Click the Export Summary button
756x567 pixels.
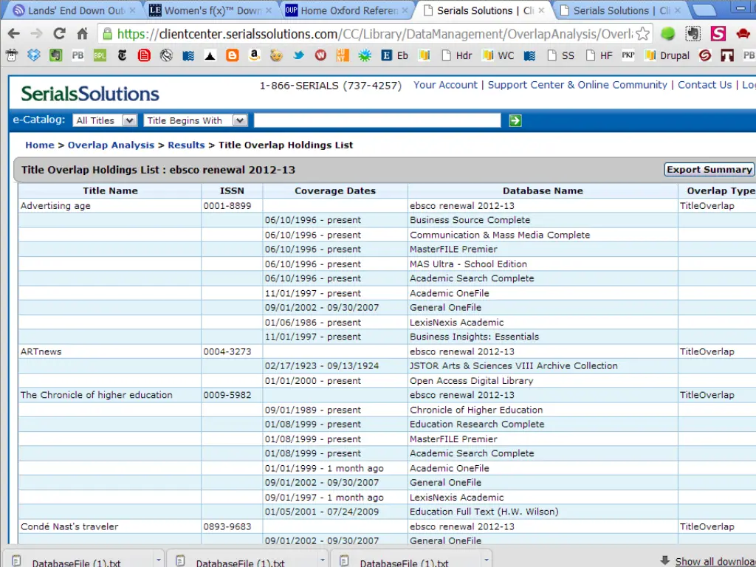click(709, 170)
